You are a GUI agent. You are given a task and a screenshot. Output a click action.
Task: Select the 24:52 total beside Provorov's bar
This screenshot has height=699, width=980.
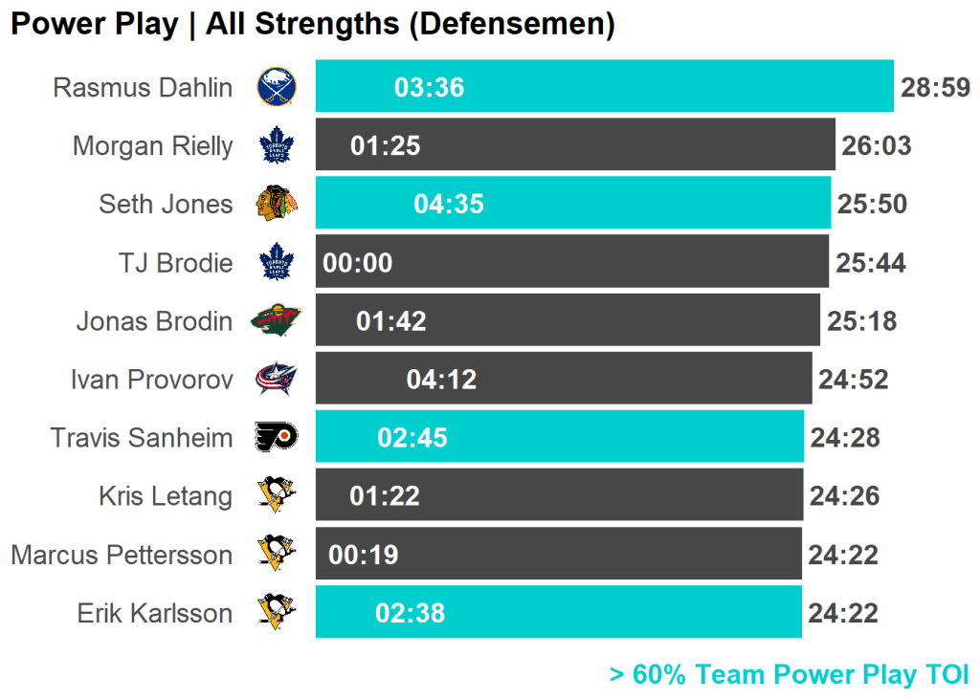click(853, 380)
